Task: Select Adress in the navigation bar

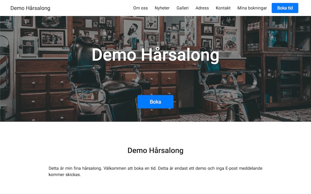Action: coord(202,8)
